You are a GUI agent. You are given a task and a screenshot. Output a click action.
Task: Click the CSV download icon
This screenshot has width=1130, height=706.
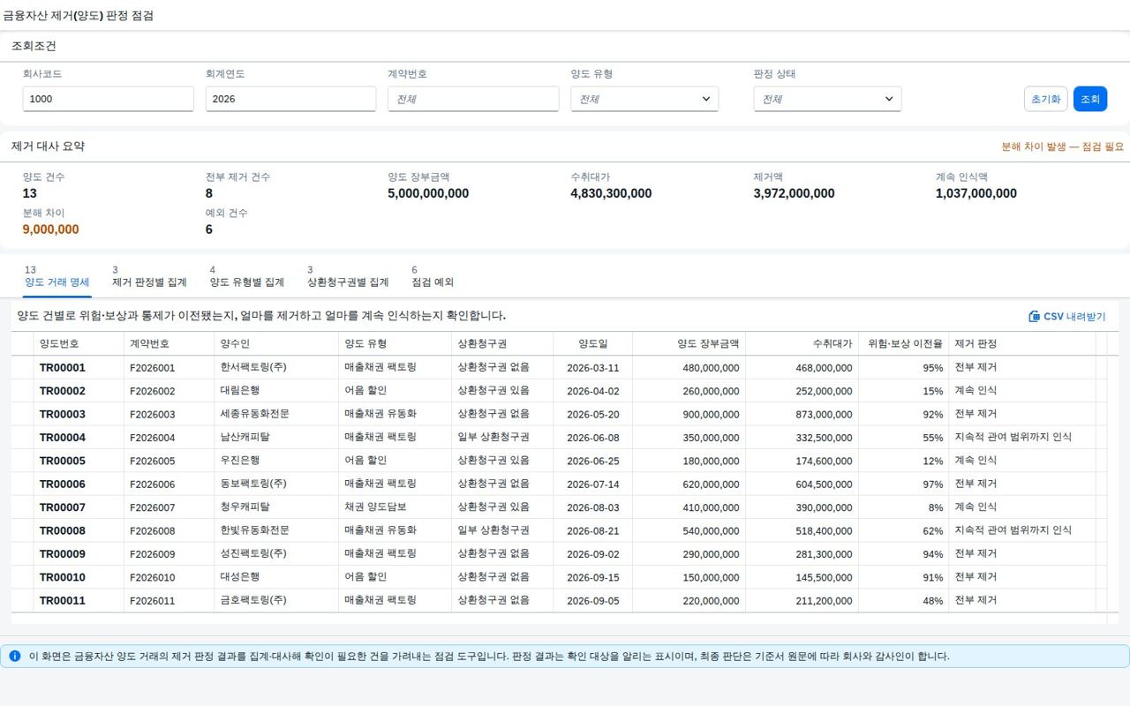(x=1034, y=316)
